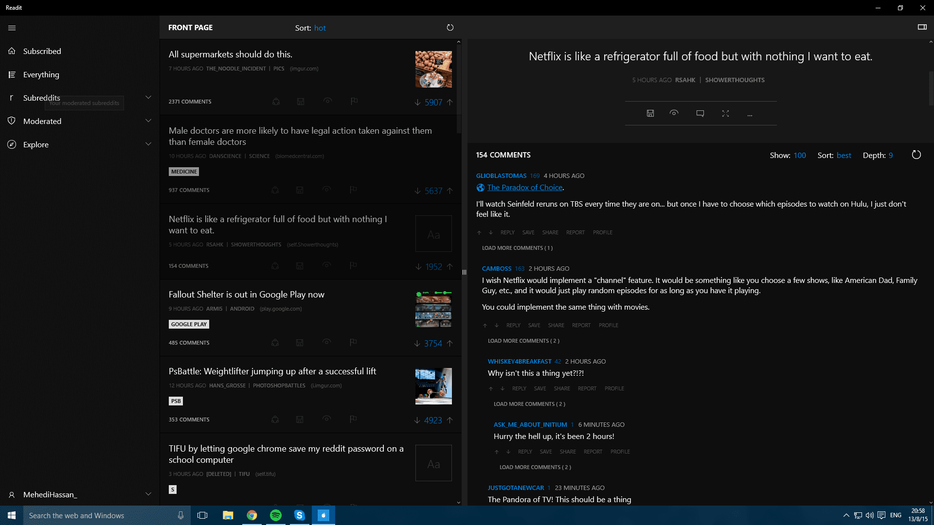Load more comments (1) under GLIOBLASTOMAS
Viewport: 934px width, 525px height.
(517, 248)
